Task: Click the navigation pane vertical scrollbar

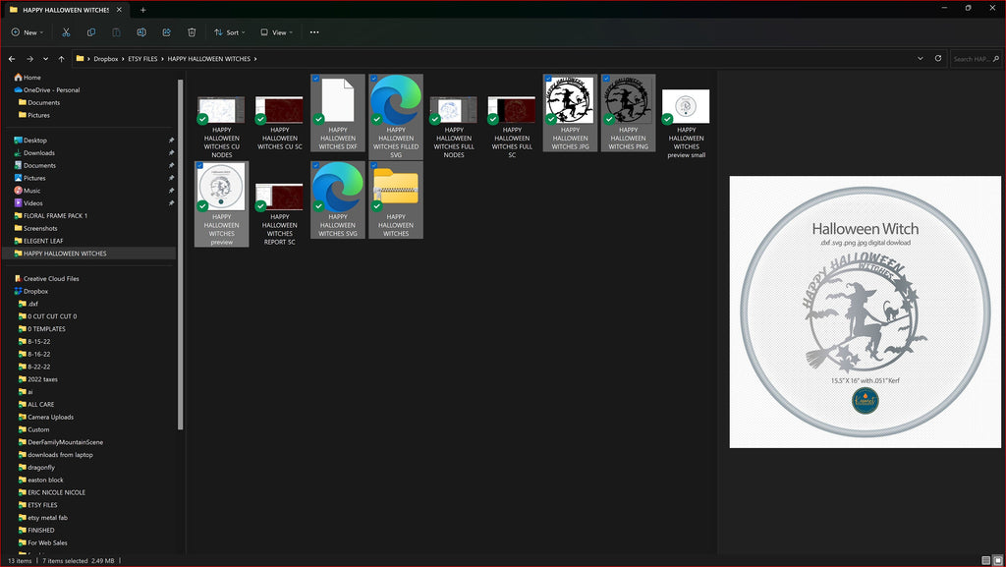Action: (181, 254)
